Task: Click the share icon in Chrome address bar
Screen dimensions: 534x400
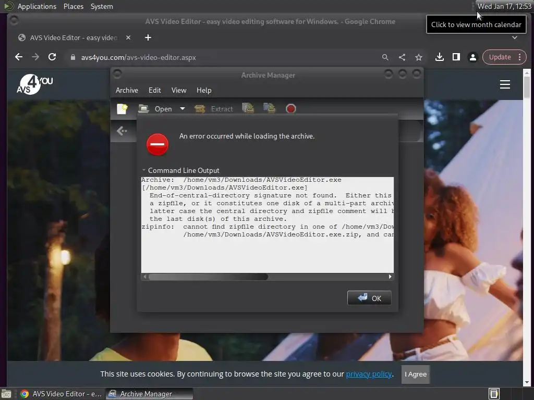Action: point(402,57)
